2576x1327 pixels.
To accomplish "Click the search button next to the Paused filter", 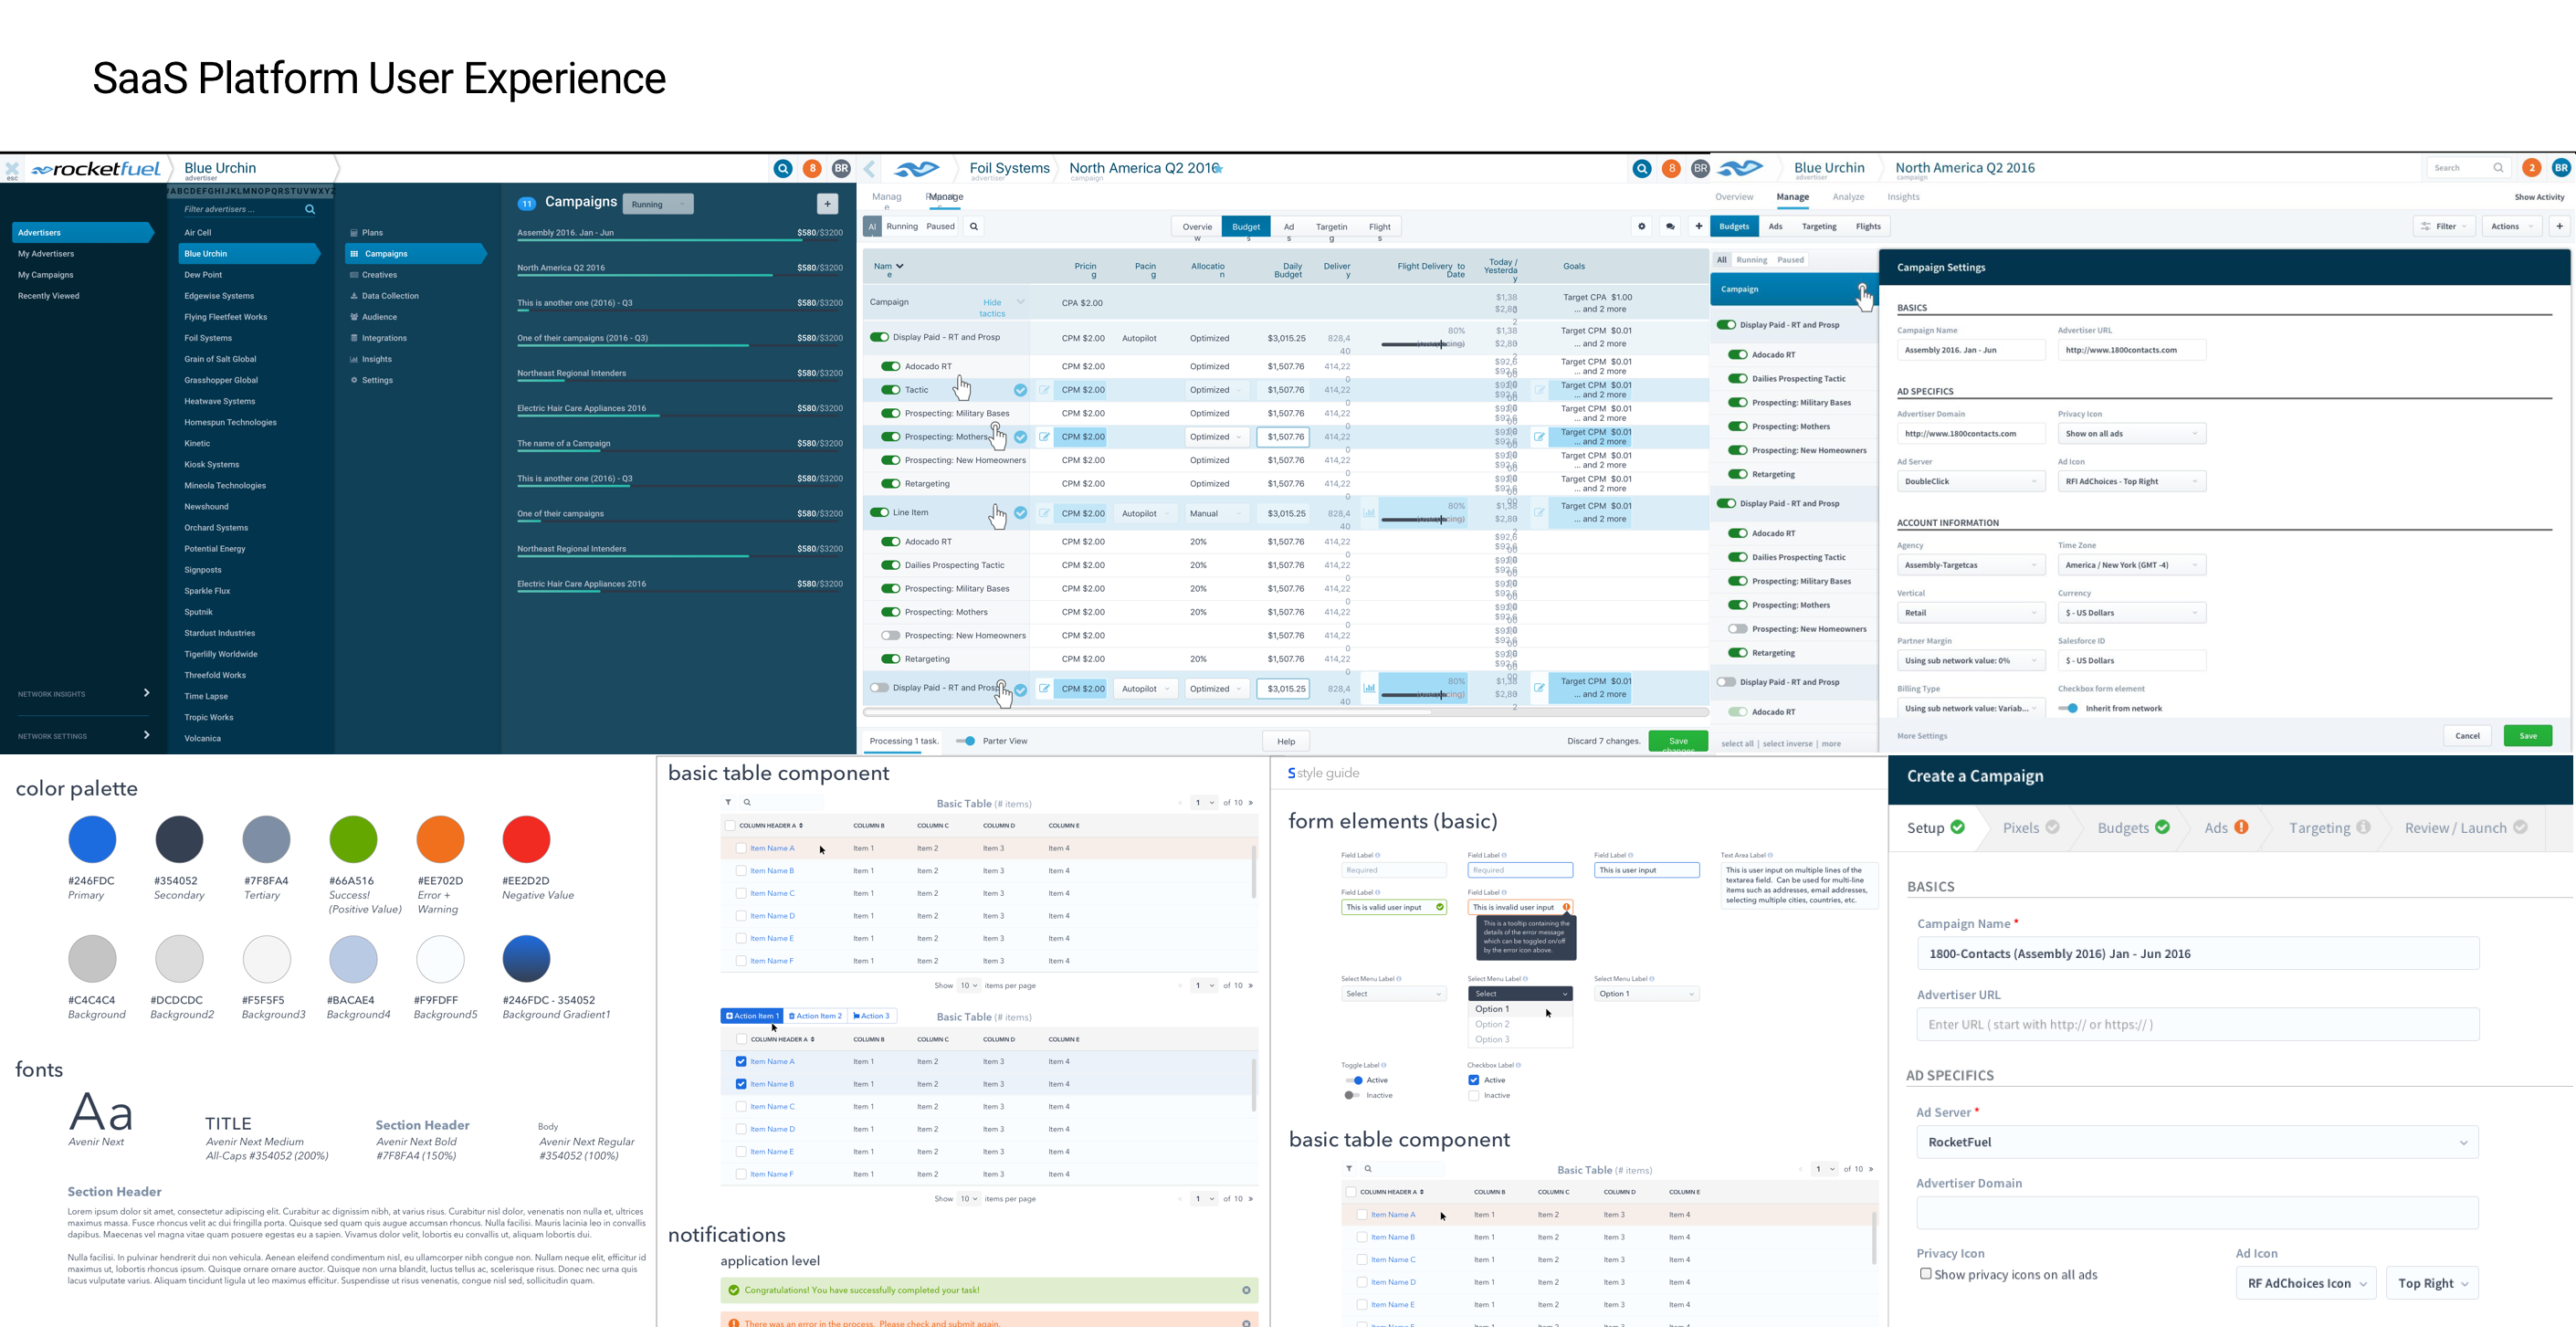I will (973, 227).
